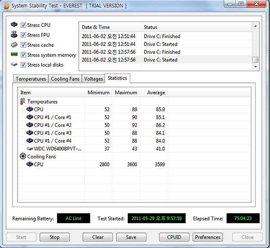Open Preferences
This screenshot has width=270, height=248.
(x=207, y=237)
